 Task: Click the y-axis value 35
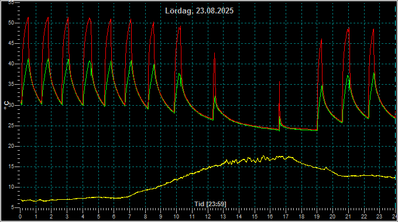(11, 84)
